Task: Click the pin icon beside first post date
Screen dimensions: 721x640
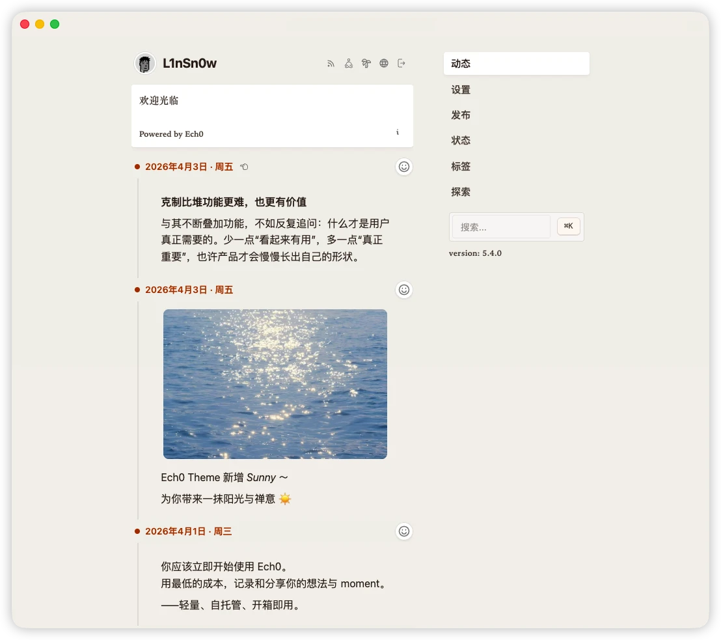Action: (x=244, y=167)
